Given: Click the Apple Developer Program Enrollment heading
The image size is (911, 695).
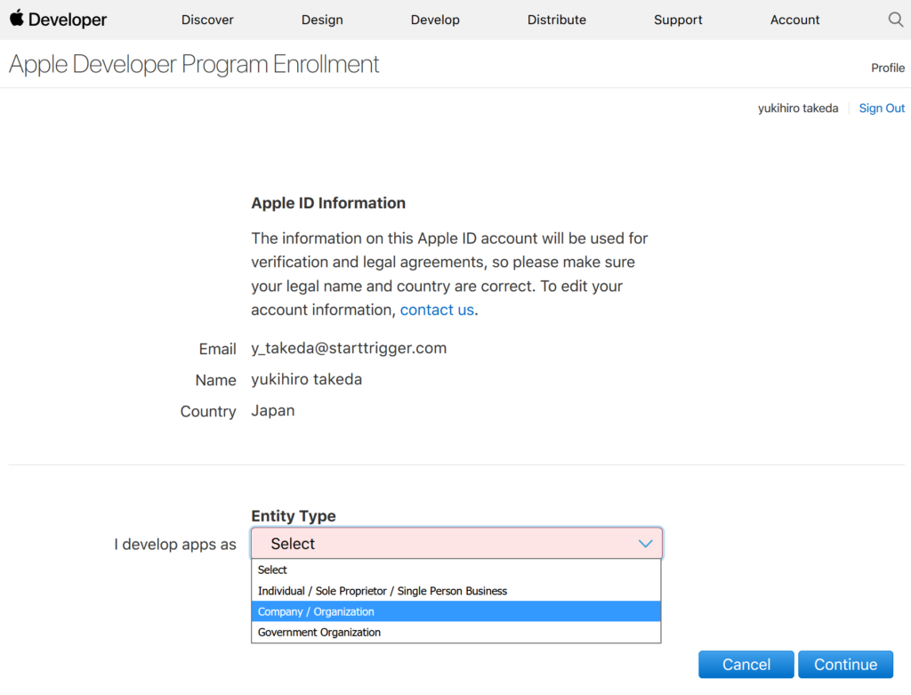Looking at the screenshot, I should [x=194, y=64].
